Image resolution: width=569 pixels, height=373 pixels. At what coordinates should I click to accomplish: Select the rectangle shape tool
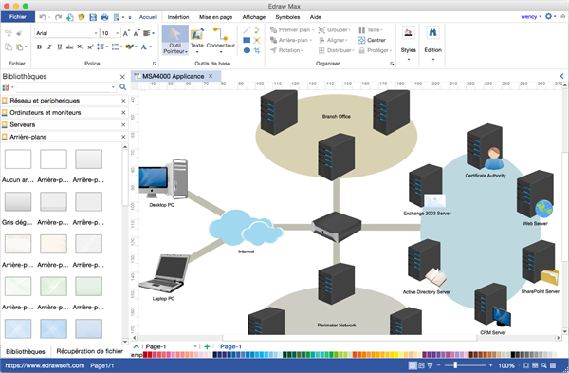click(247, 40)
